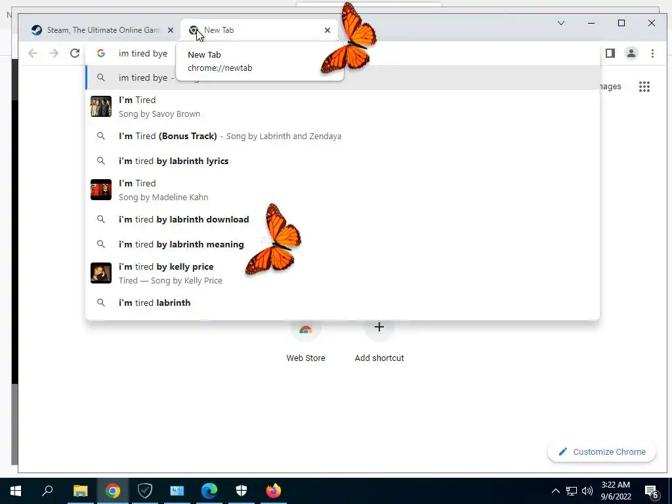Open File Explorer from taskbar

[80, 491]
